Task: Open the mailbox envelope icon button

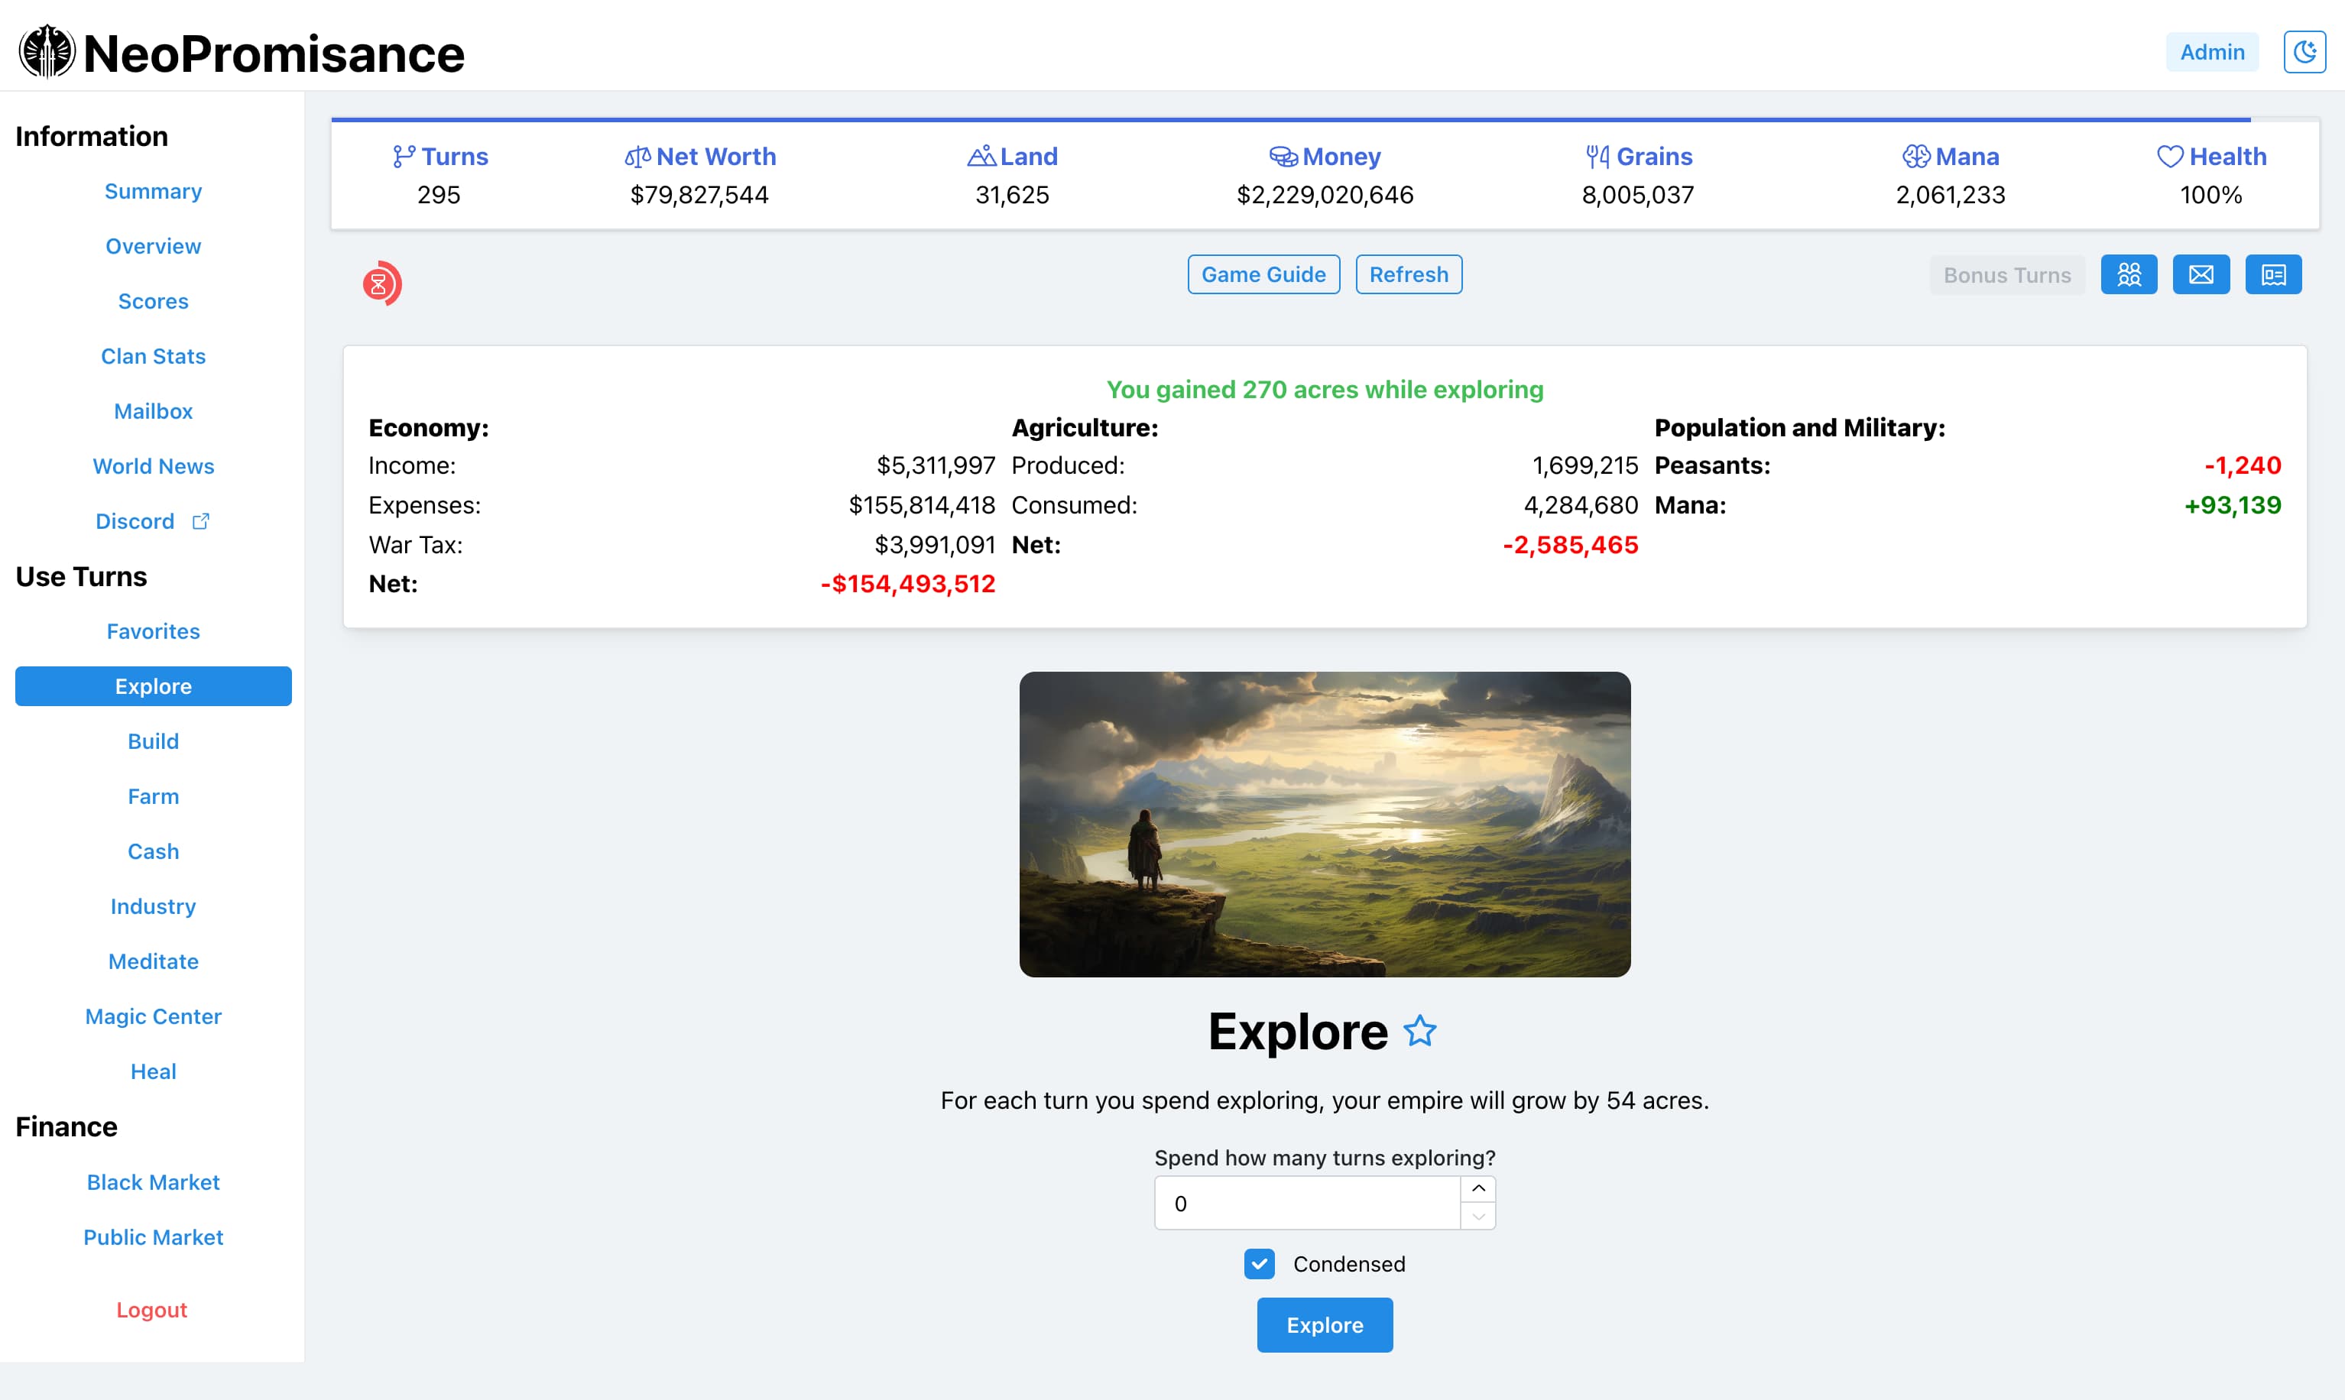Action: point(2201,274)
